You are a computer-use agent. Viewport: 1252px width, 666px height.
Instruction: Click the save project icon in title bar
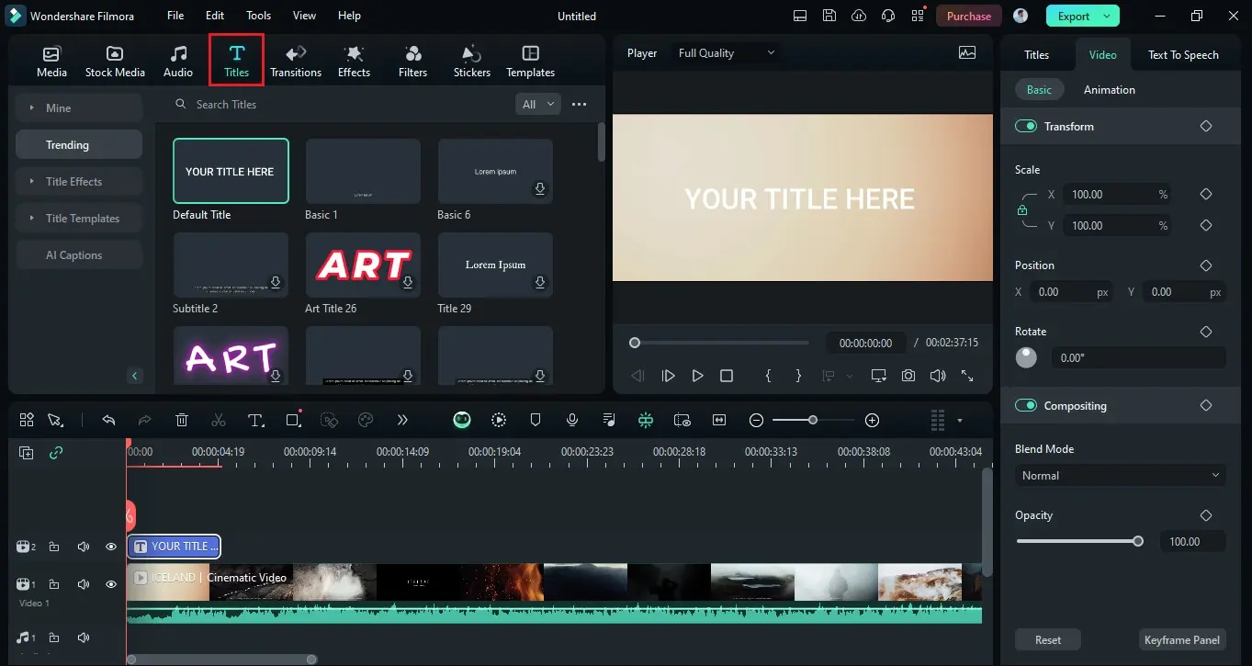tap(829, 16)
